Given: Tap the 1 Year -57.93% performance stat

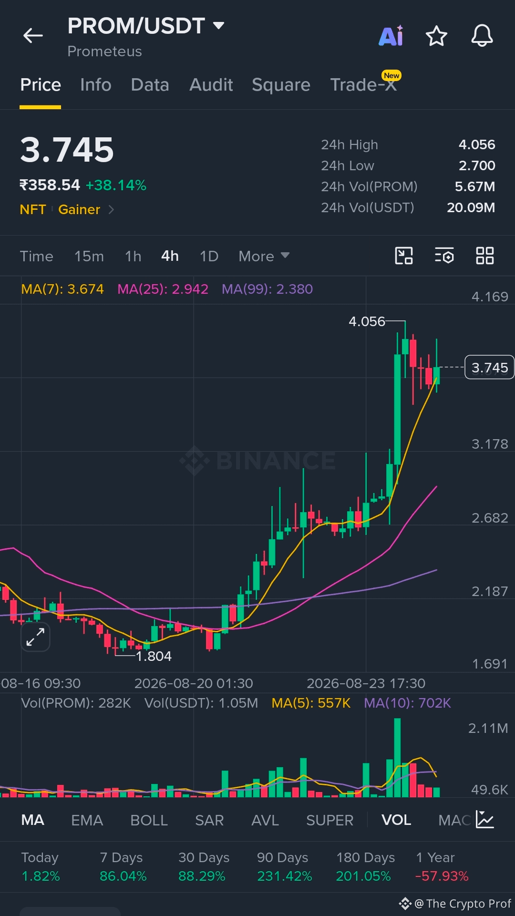Looking at the screenshot, I should pyautogui.click(x=442, y=866).
